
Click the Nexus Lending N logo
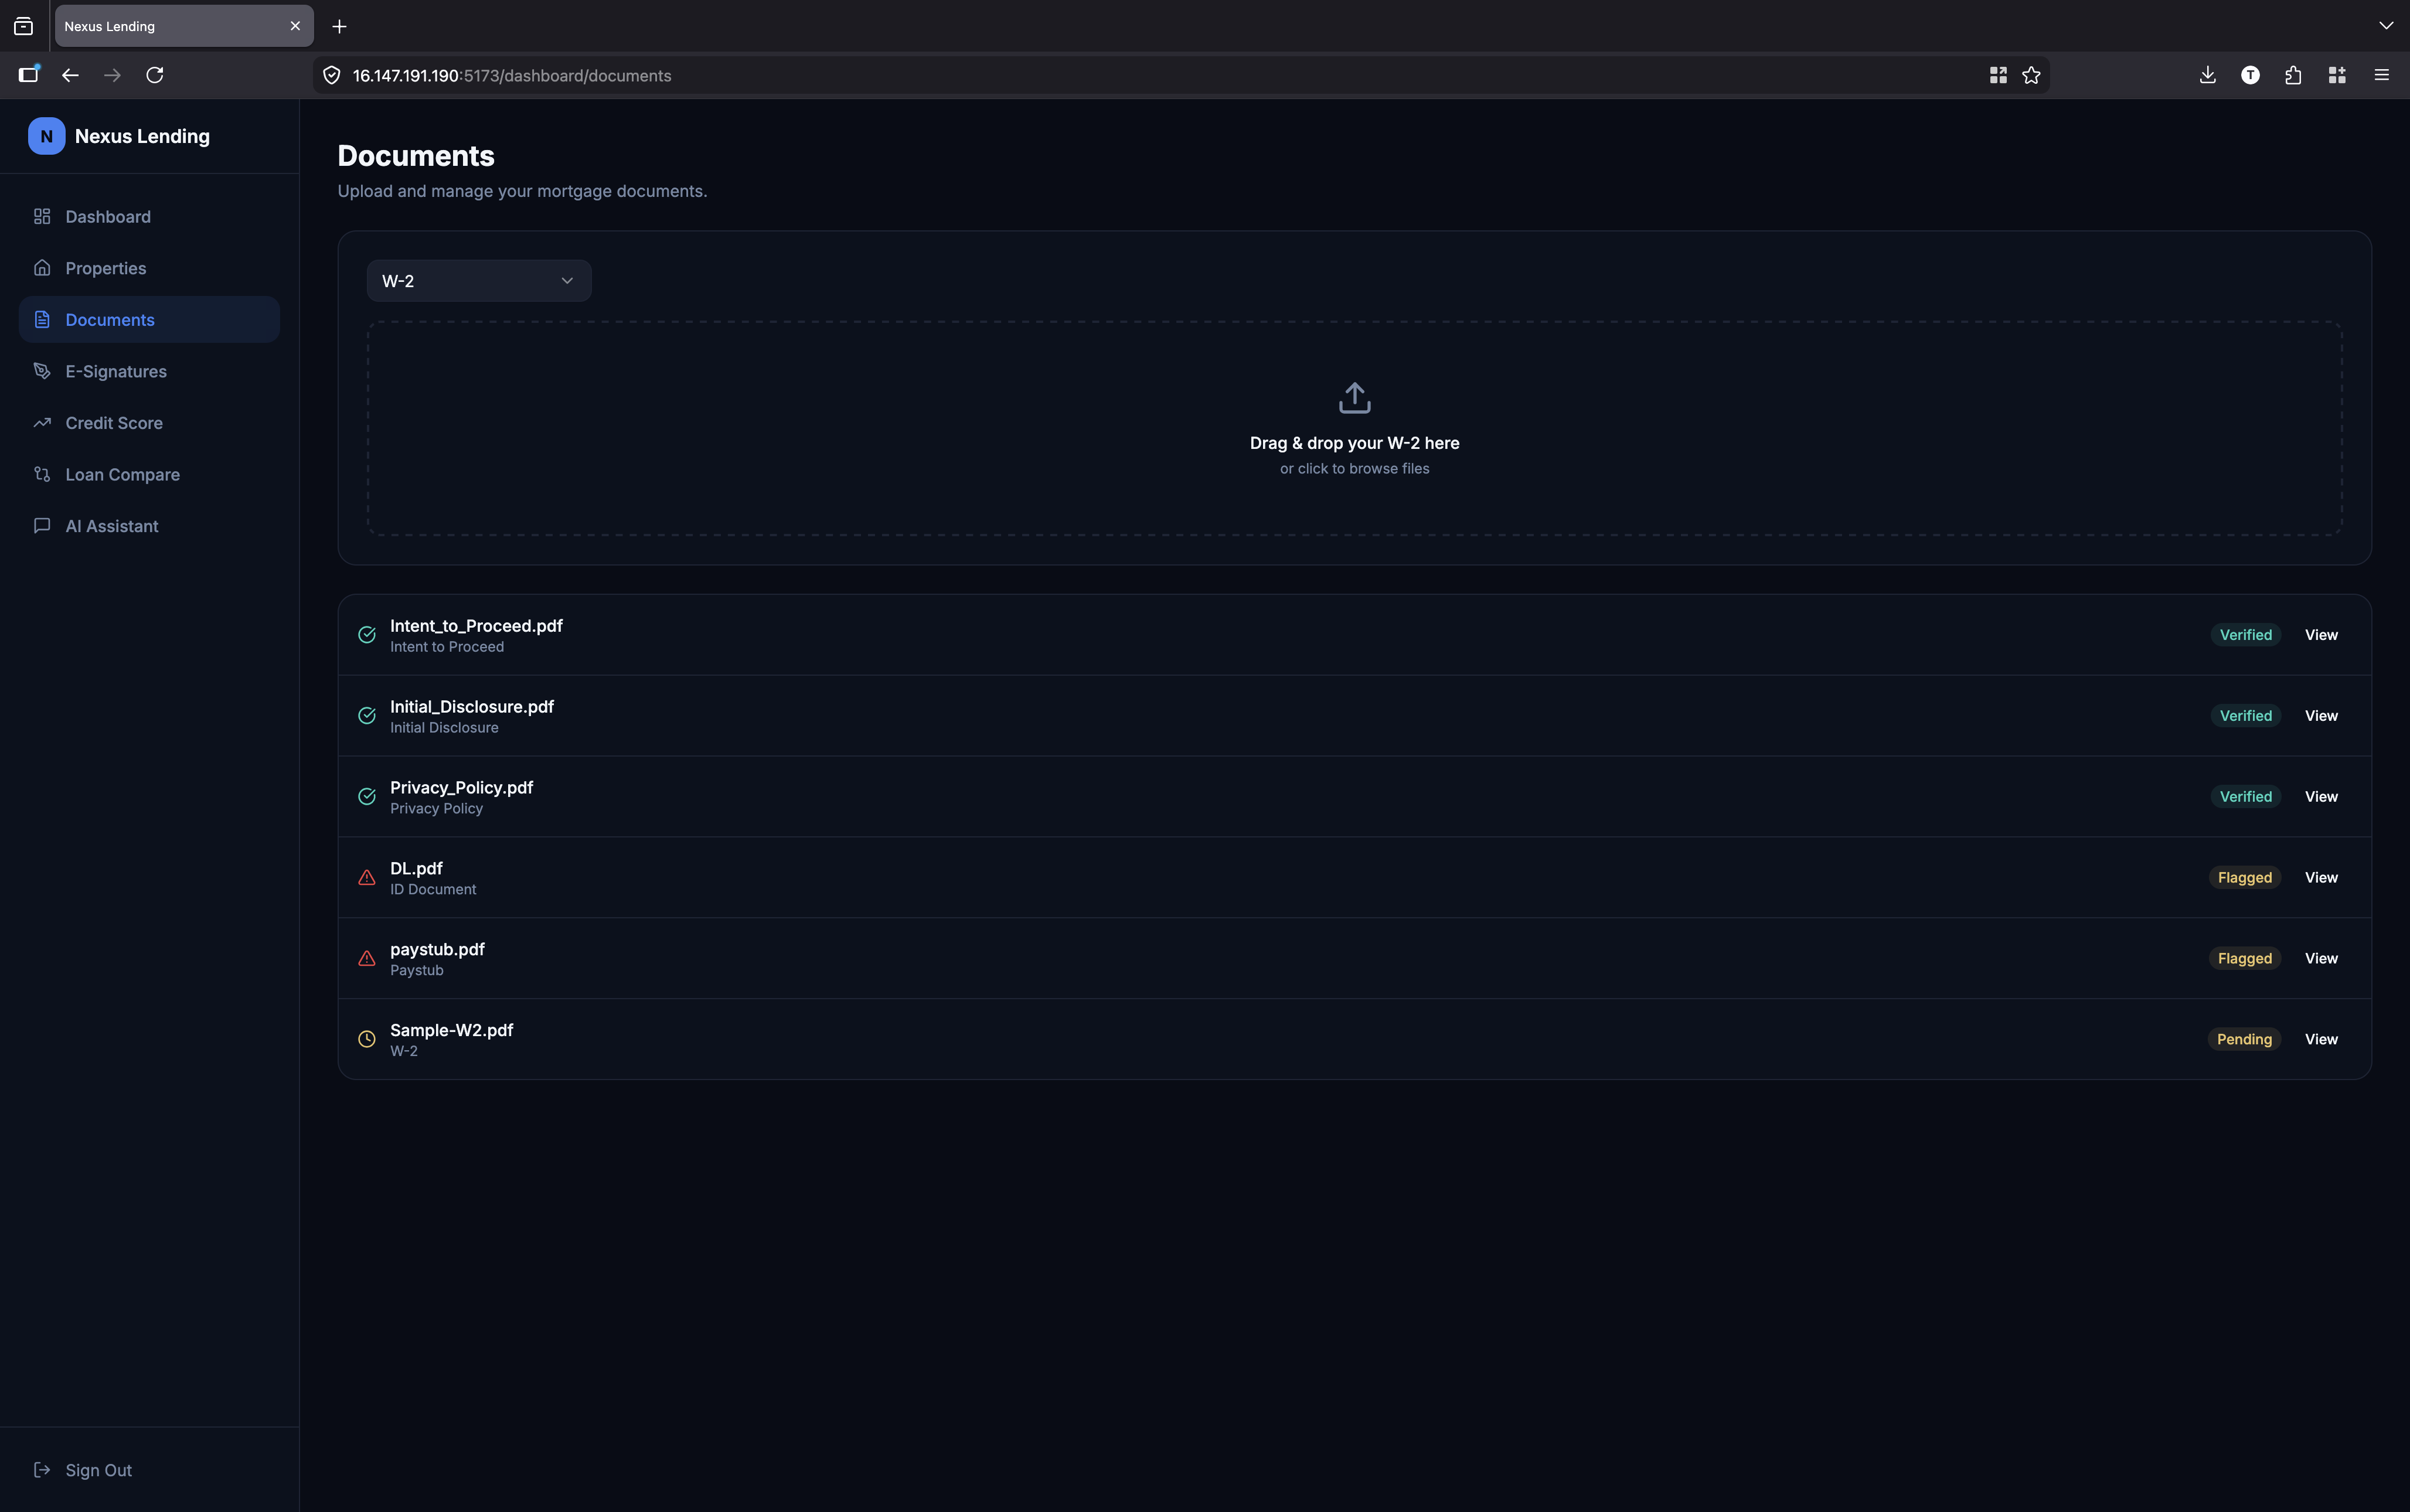46,136
